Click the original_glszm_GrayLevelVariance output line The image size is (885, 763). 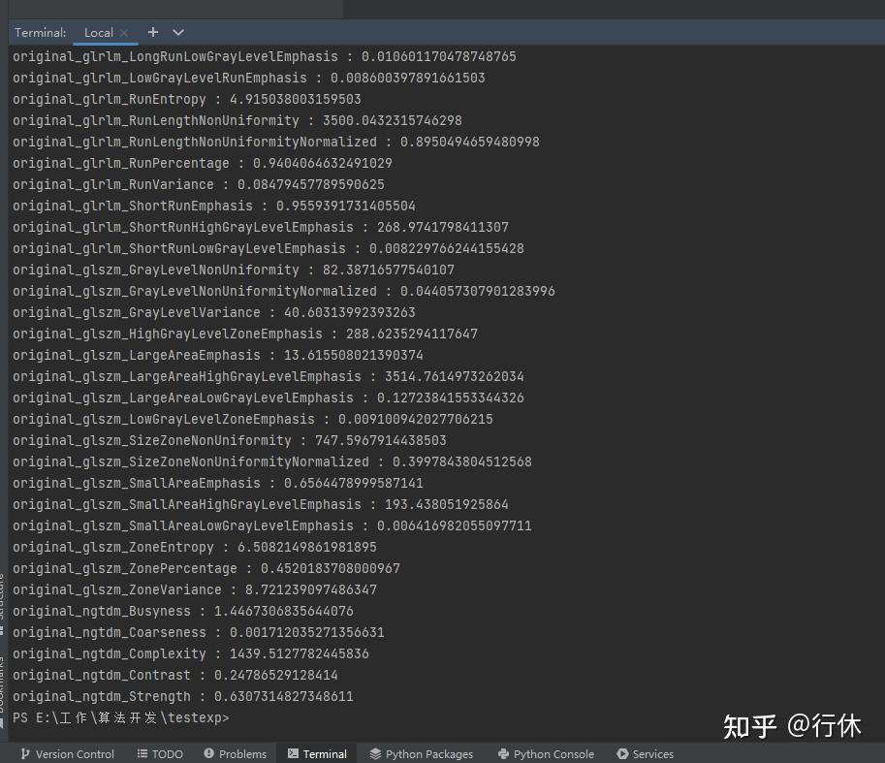pyautogui.click(x=214, y=312)
